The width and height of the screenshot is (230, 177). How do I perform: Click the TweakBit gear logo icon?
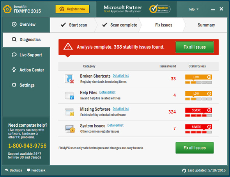click(x=7, y=9)
